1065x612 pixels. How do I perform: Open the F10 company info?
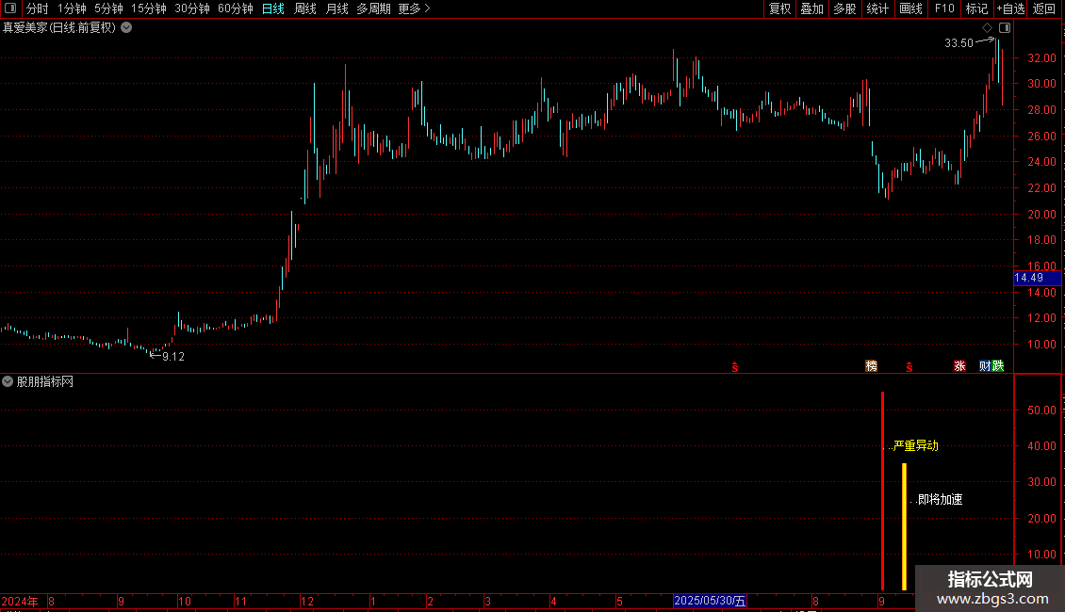pyautogui.click(x=944, y=8)
